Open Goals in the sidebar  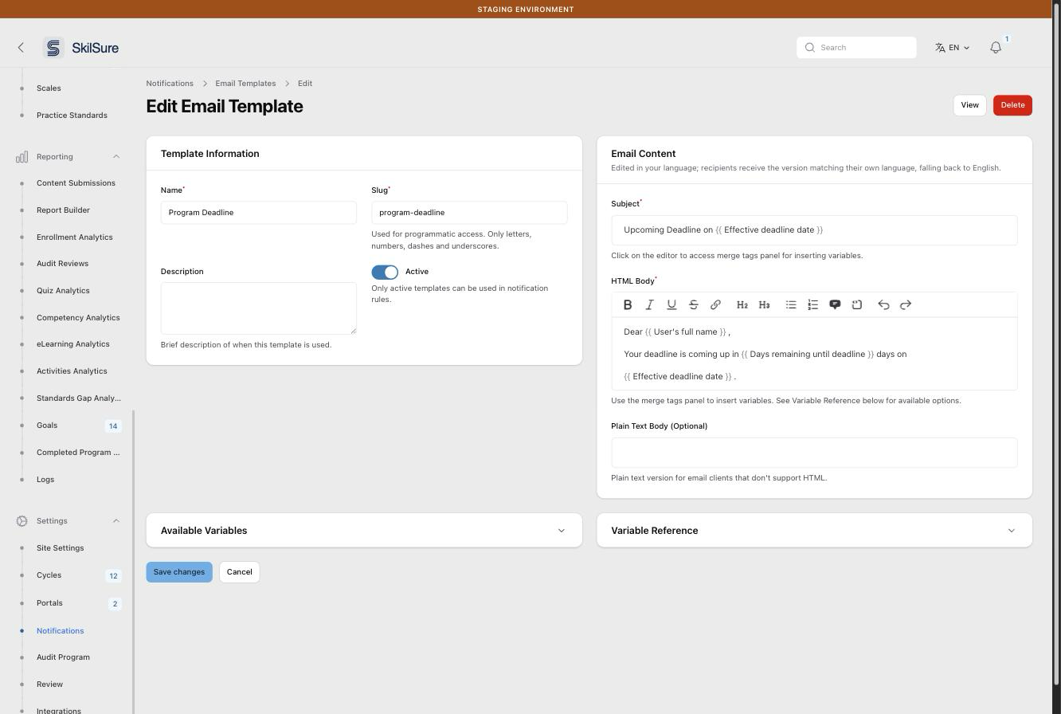tap(47, 426)
